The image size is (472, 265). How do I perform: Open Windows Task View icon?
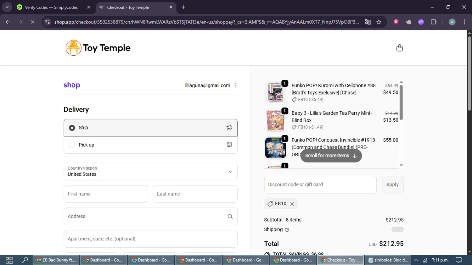coord(9,260)
